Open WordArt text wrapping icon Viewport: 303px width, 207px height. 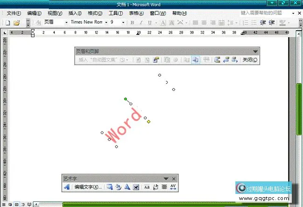(x=136, y=187)
